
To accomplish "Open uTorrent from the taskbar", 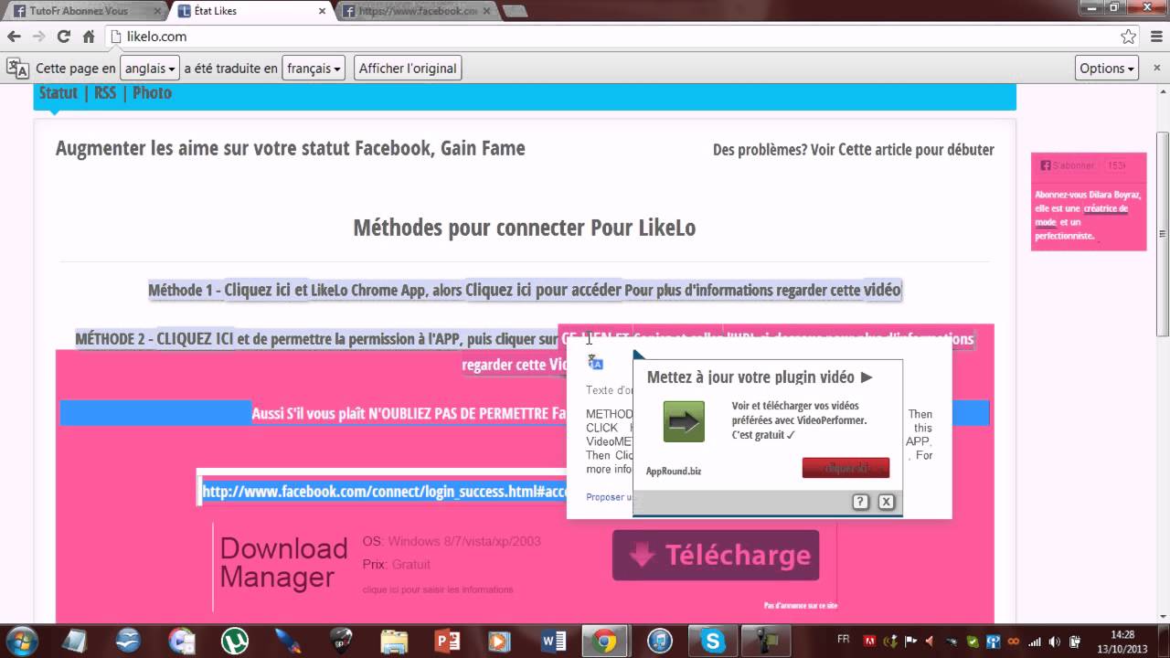I will pos(236,642).
